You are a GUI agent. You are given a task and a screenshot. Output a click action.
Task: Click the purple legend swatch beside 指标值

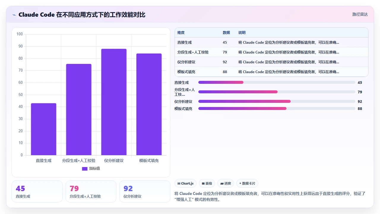click(85, 169)
